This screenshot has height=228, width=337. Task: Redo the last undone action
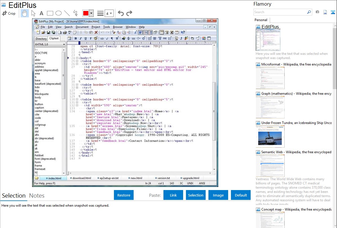(129, 13)
